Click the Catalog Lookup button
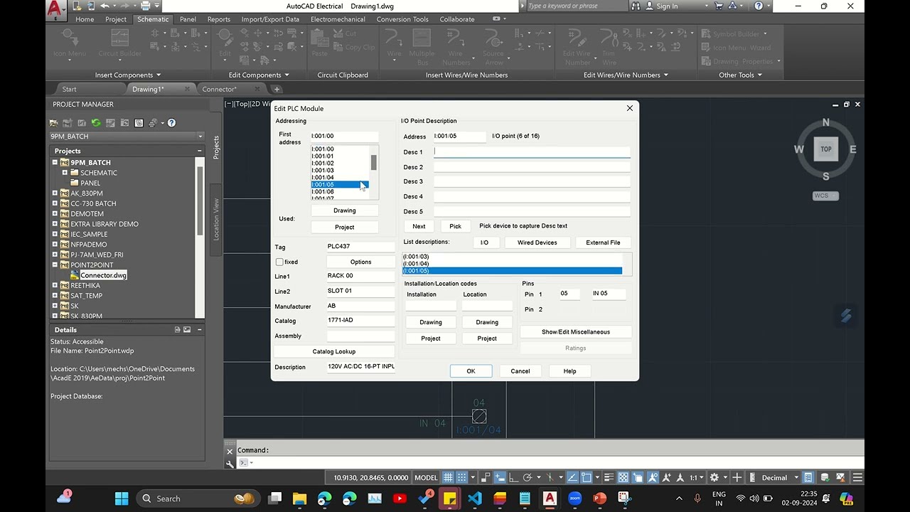The image size is (910, 512). tap(334, 352)
